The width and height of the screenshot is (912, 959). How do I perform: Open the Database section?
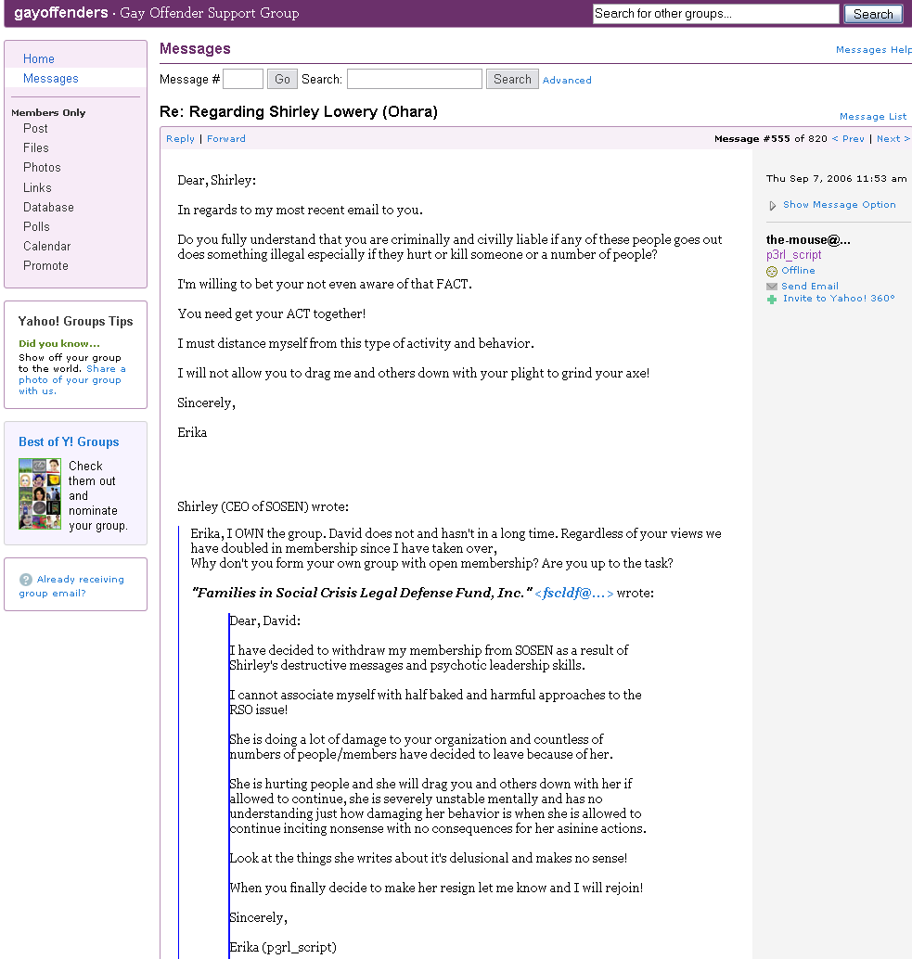click(48, 208)
